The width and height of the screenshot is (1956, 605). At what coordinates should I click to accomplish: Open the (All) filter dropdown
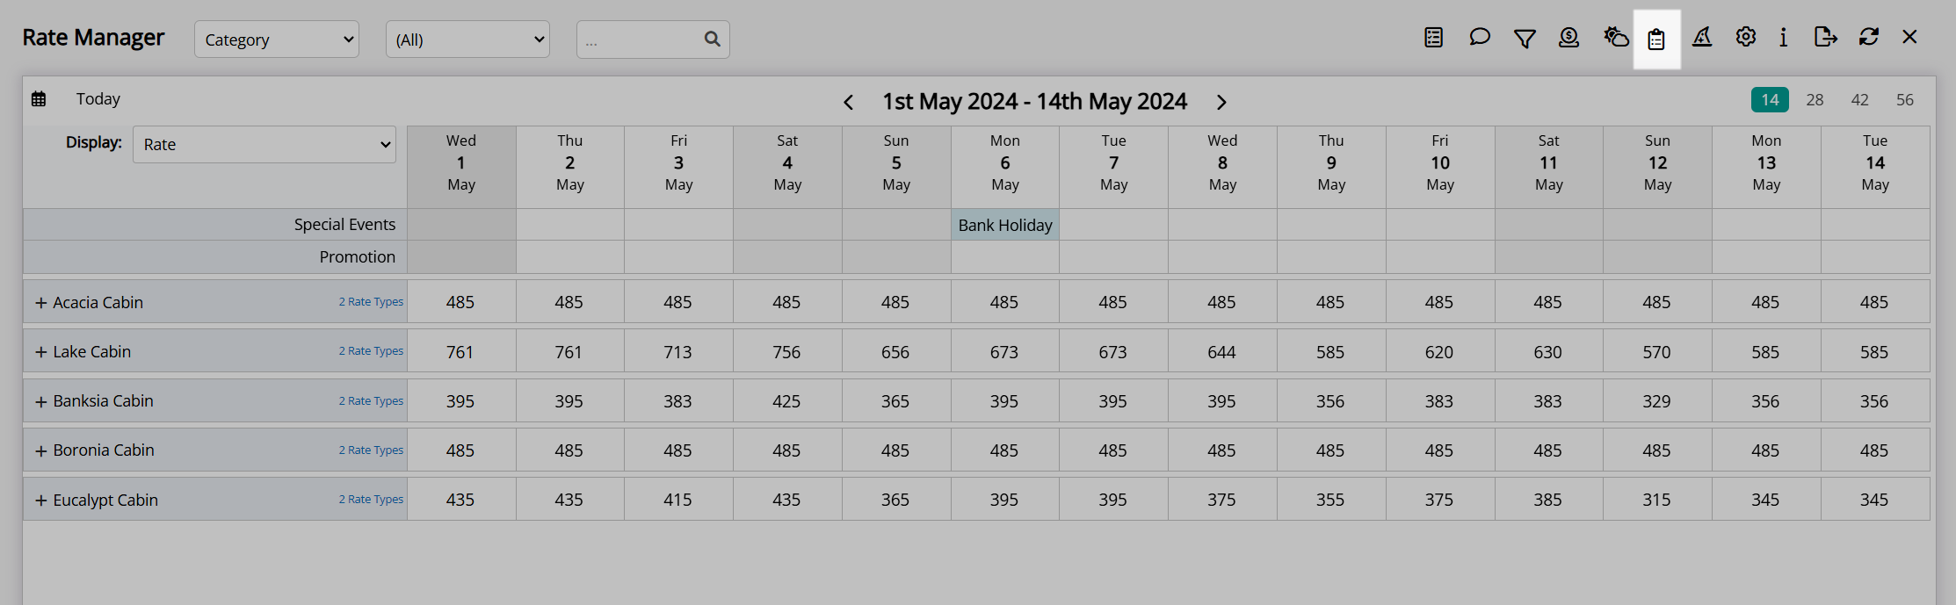(467, 40)
